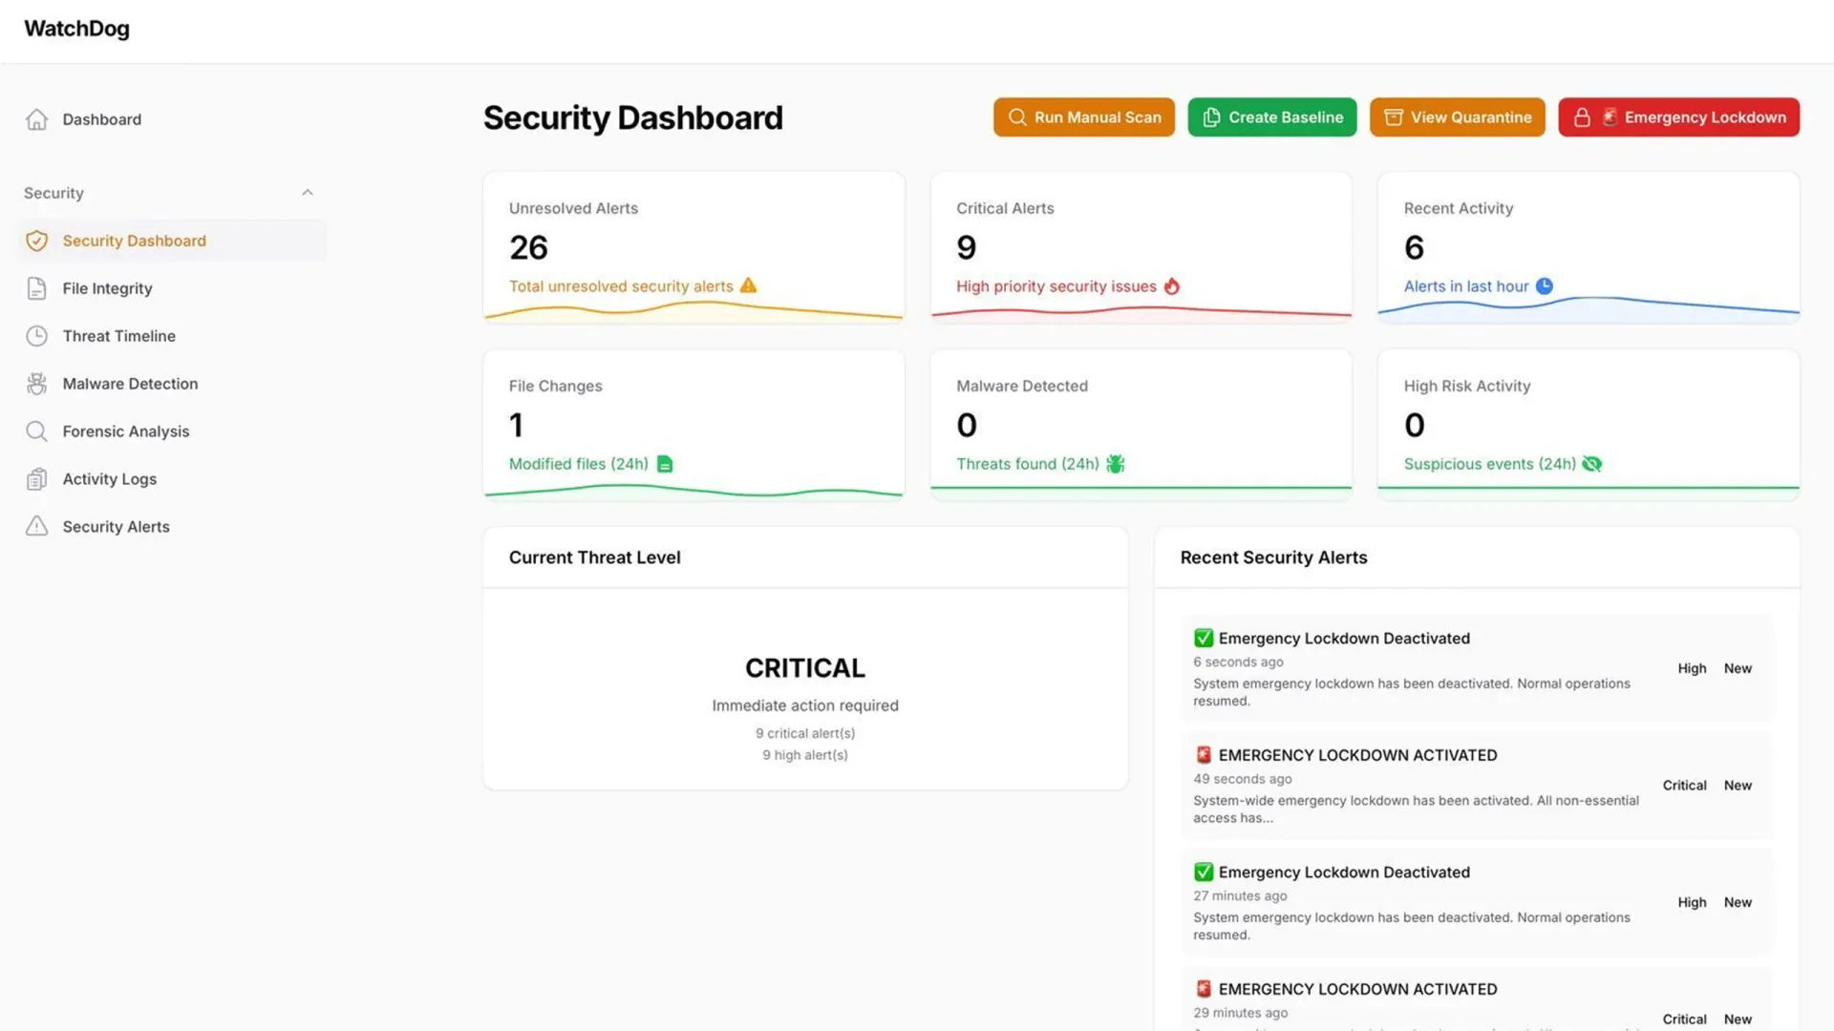Click green checkmark on newest Lockdown Deactivated alert
This screenshot has width=1834, height=1031.
[1204, 638]
